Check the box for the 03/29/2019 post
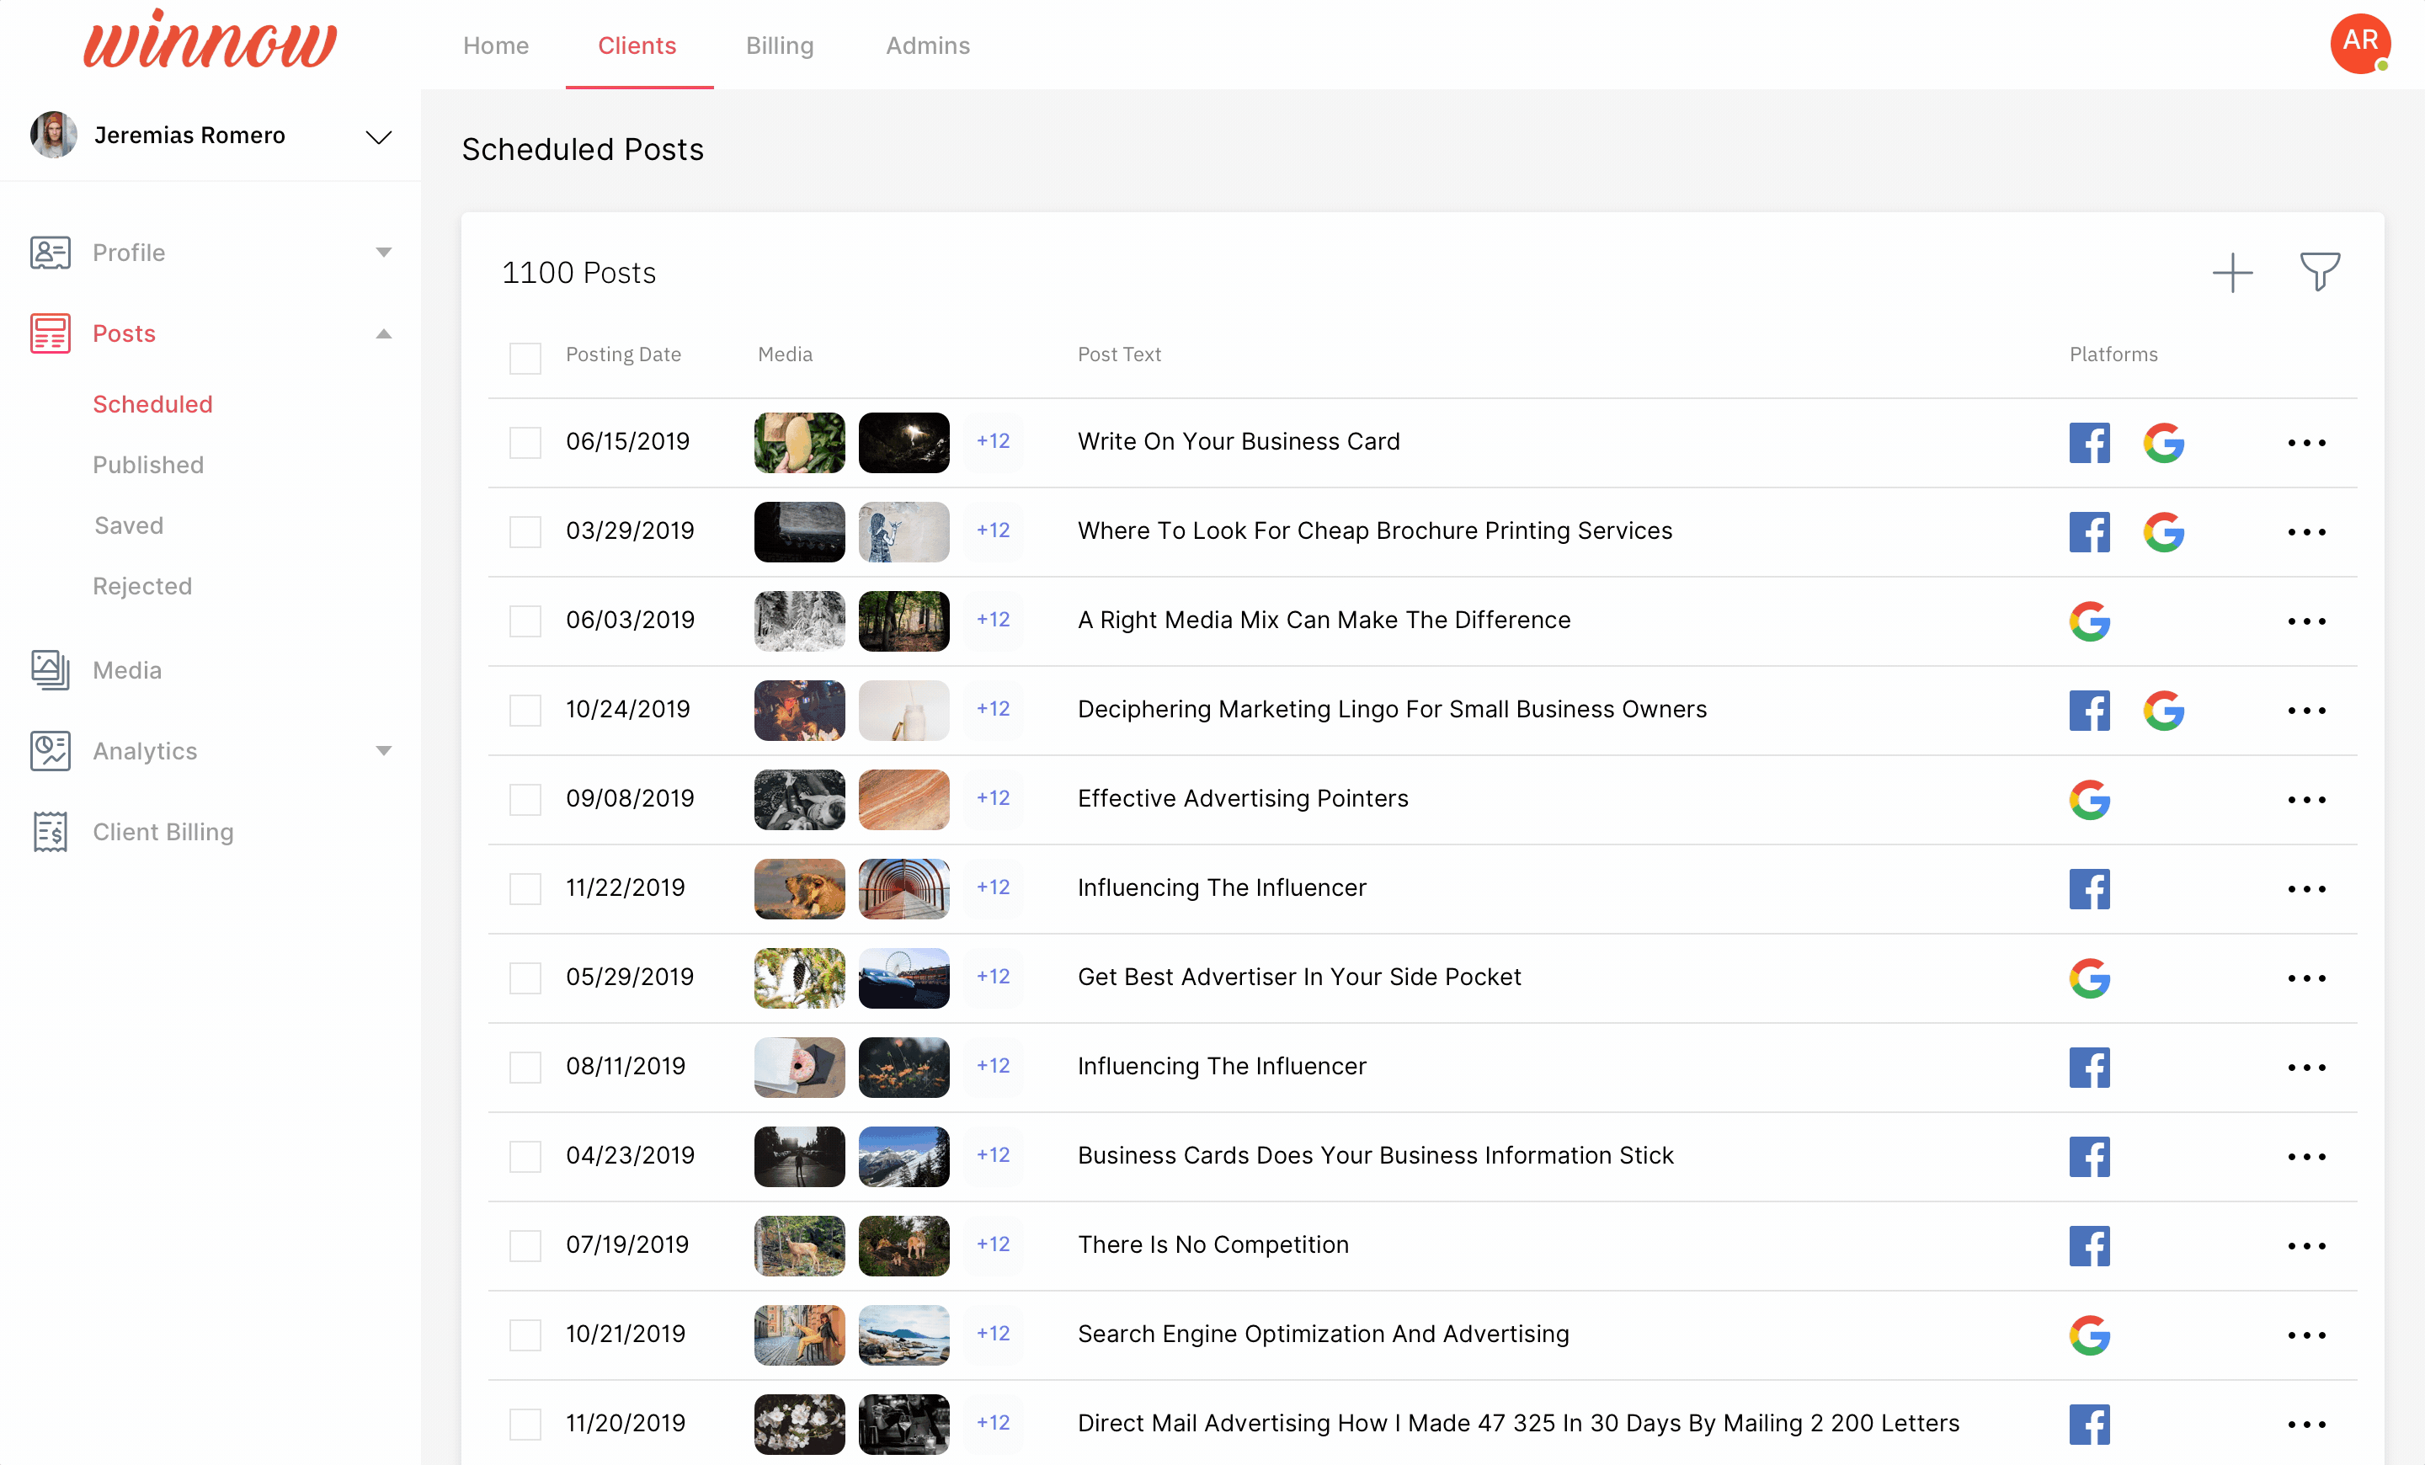 coord(525,531)
